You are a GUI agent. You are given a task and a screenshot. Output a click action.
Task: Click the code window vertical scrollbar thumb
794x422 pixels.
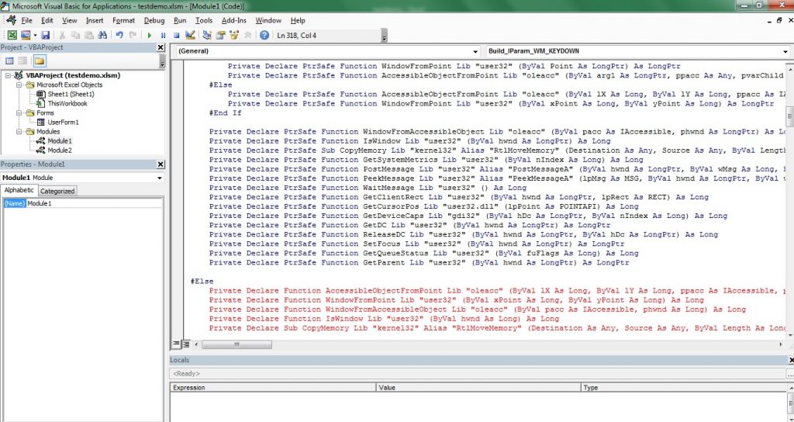coord(790,116)
